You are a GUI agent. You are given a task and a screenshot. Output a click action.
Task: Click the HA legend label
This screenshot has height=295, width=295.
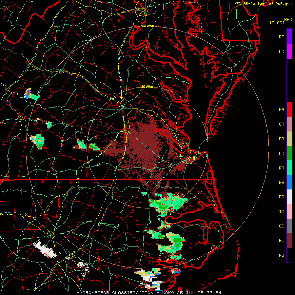click(281, 109)
